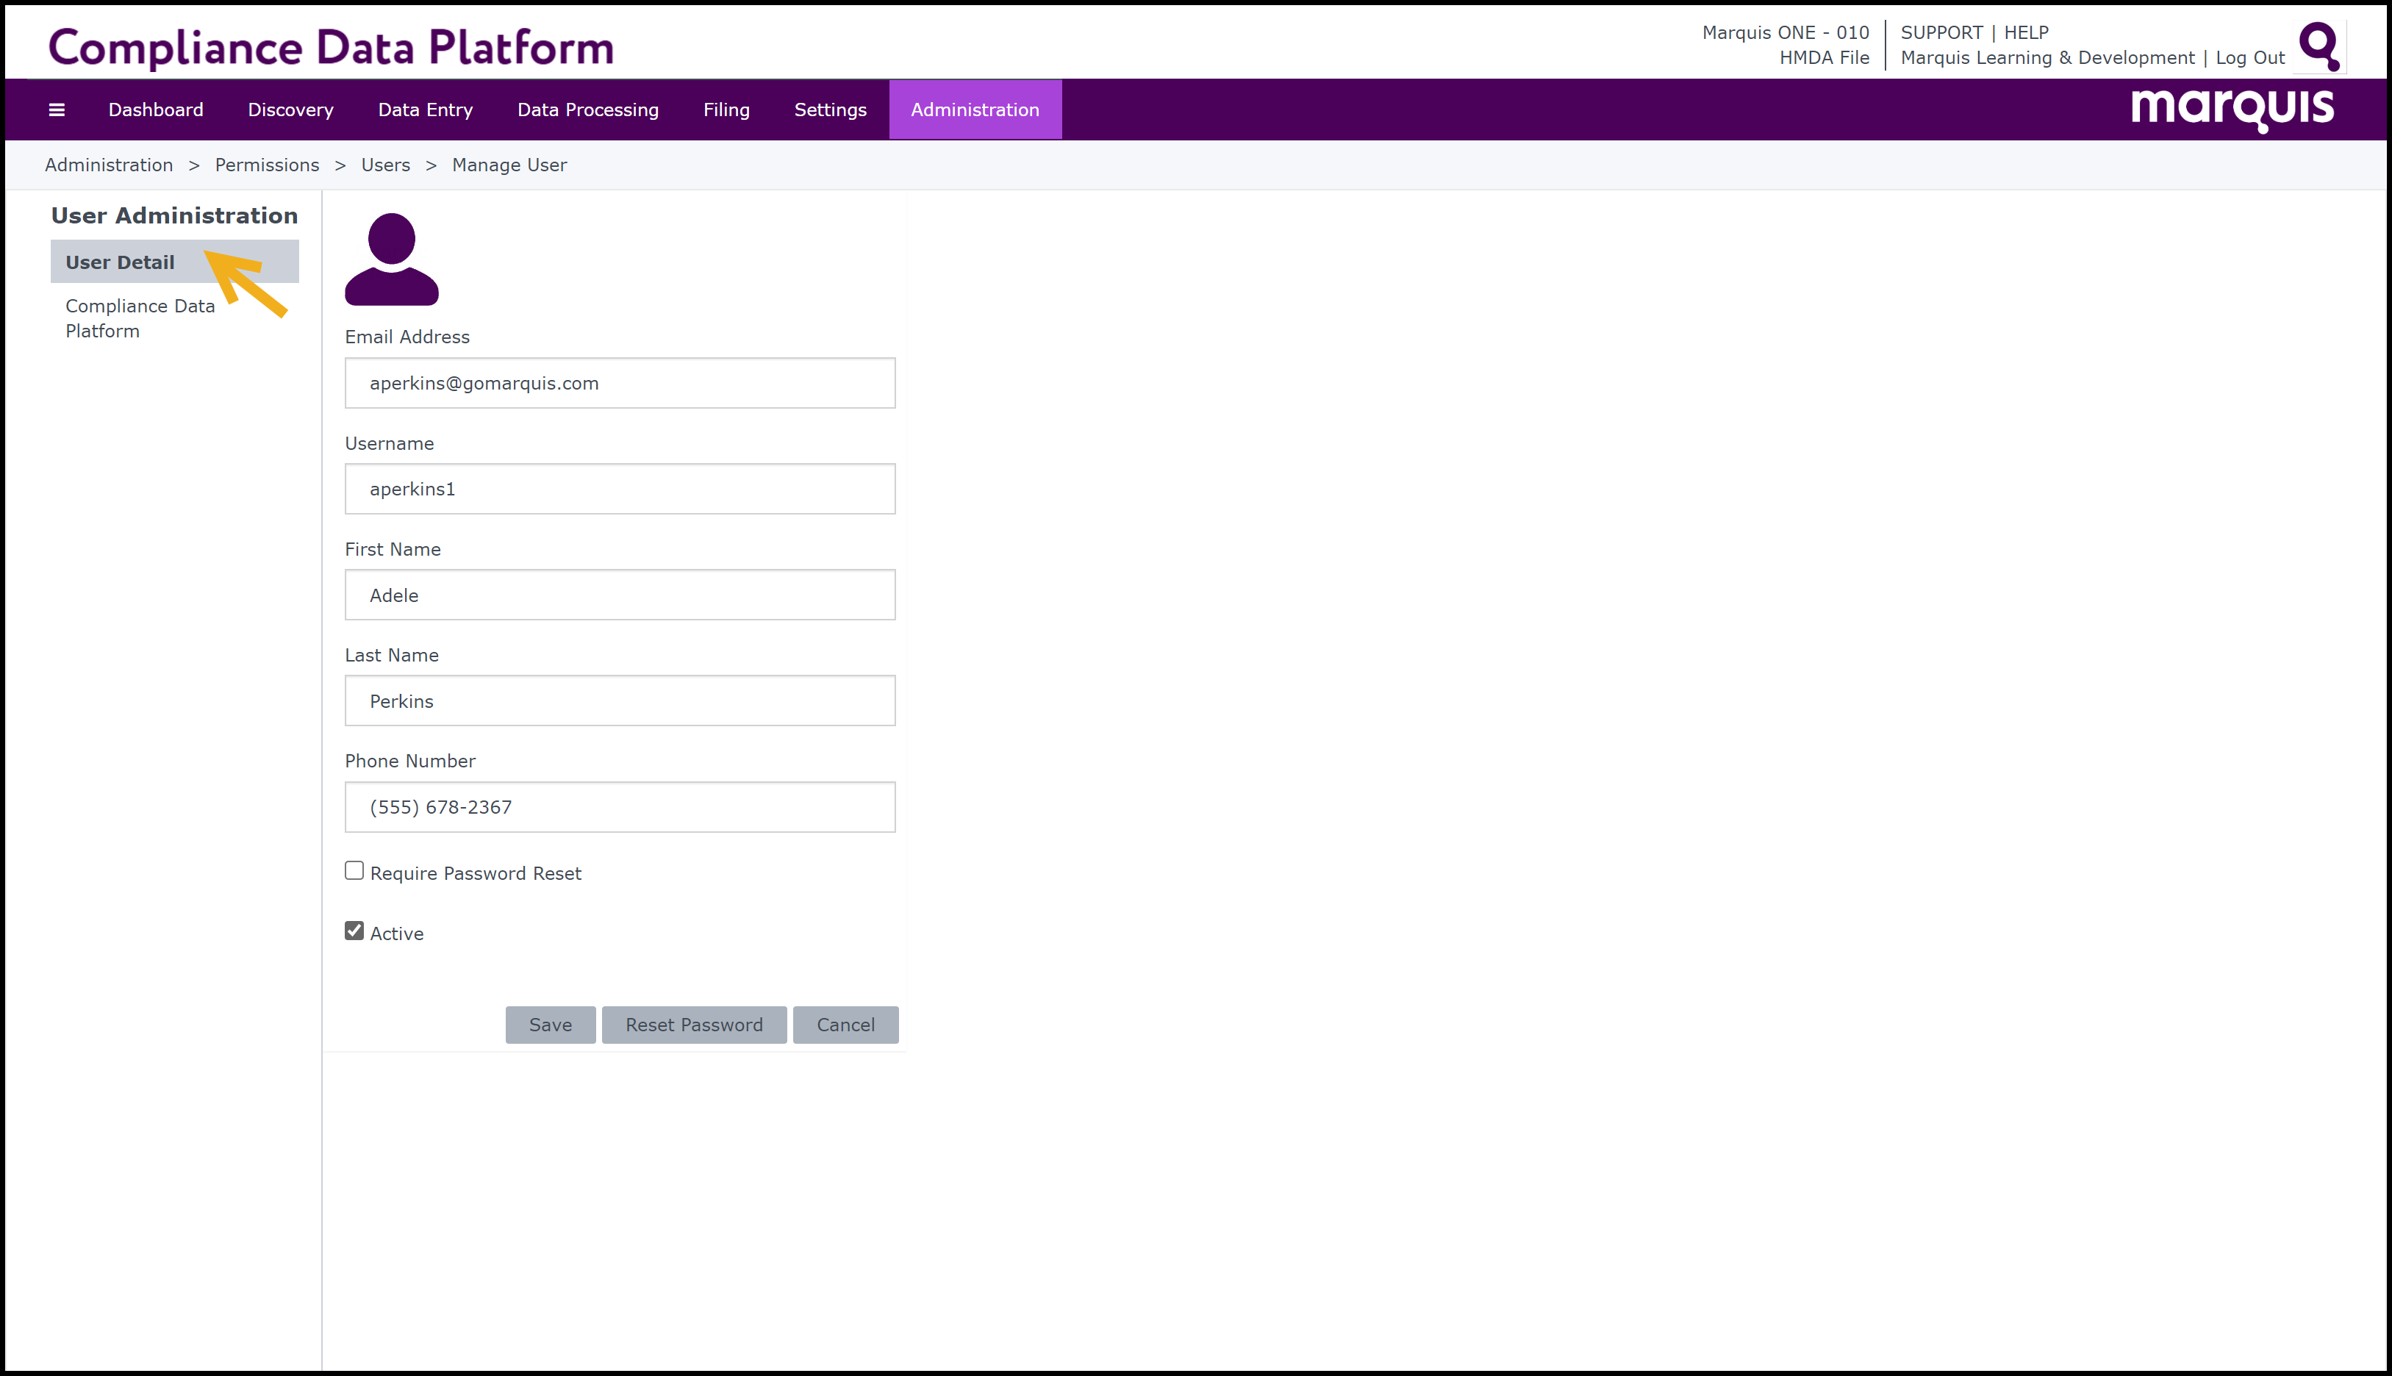The width and height of the screenshot is (2392, 1376).
Task: Click the Phone Number field
Action: pyautogui.click(x=620, y=806)
